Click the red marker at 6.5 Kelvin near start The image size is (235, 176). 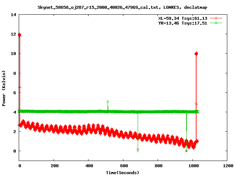click(x=19, y=87)
